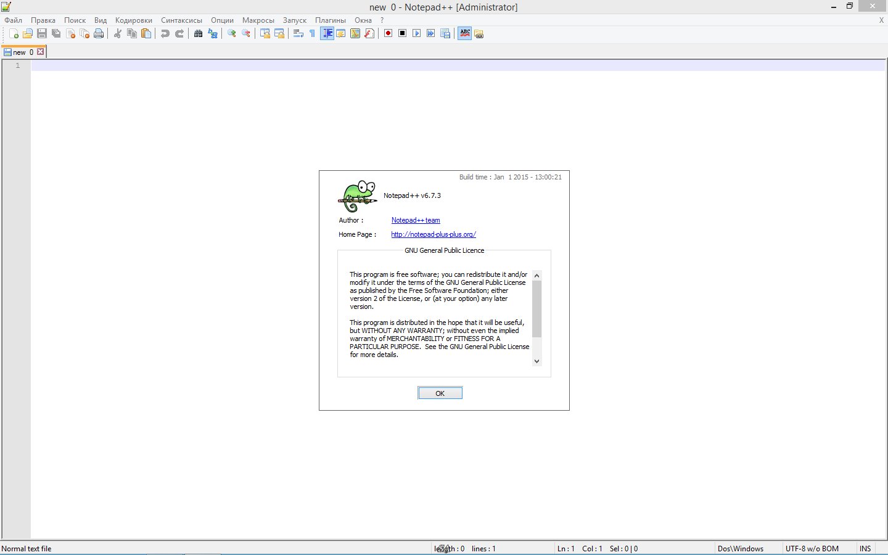Click the Close document toolbar icon

[70, 33]
